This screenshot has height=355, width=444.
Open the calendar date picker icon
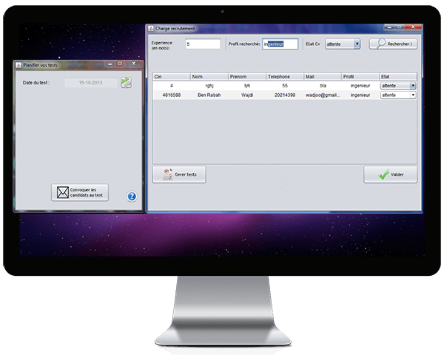[126, 82]
